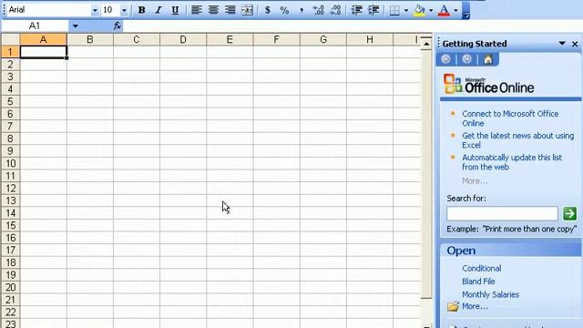Viewport: 583px width, 328px height.
Task: Click the Office Online logo
Action: [489, 84]
